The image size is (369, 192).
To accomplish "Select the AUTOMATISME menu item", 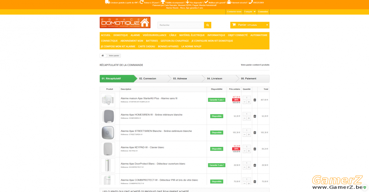I will (259, 35).
